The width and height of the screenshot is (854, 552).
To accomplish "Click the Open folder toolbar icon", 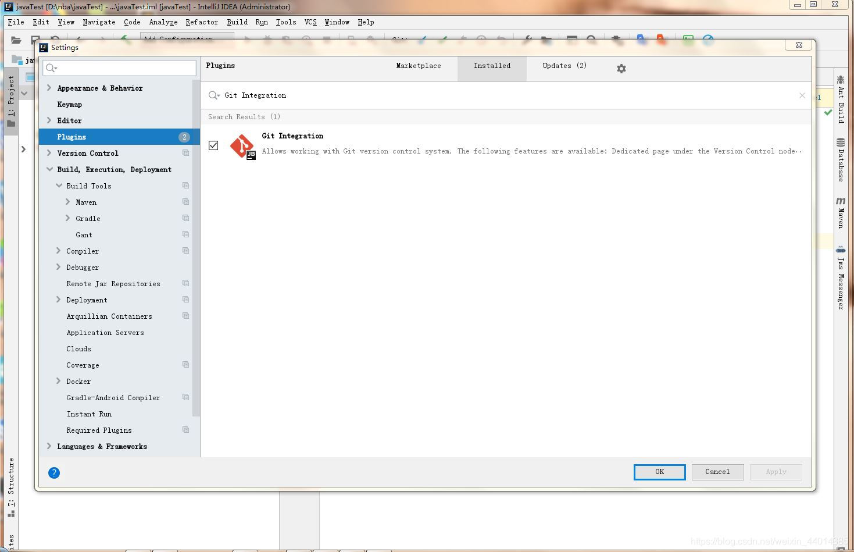I will tap(16, 40).
